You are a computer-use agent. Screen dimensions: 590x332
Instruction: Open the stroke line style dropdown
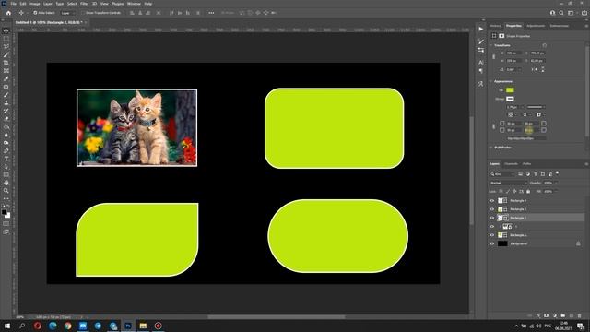pyautogui.click(x=537, y=107)
